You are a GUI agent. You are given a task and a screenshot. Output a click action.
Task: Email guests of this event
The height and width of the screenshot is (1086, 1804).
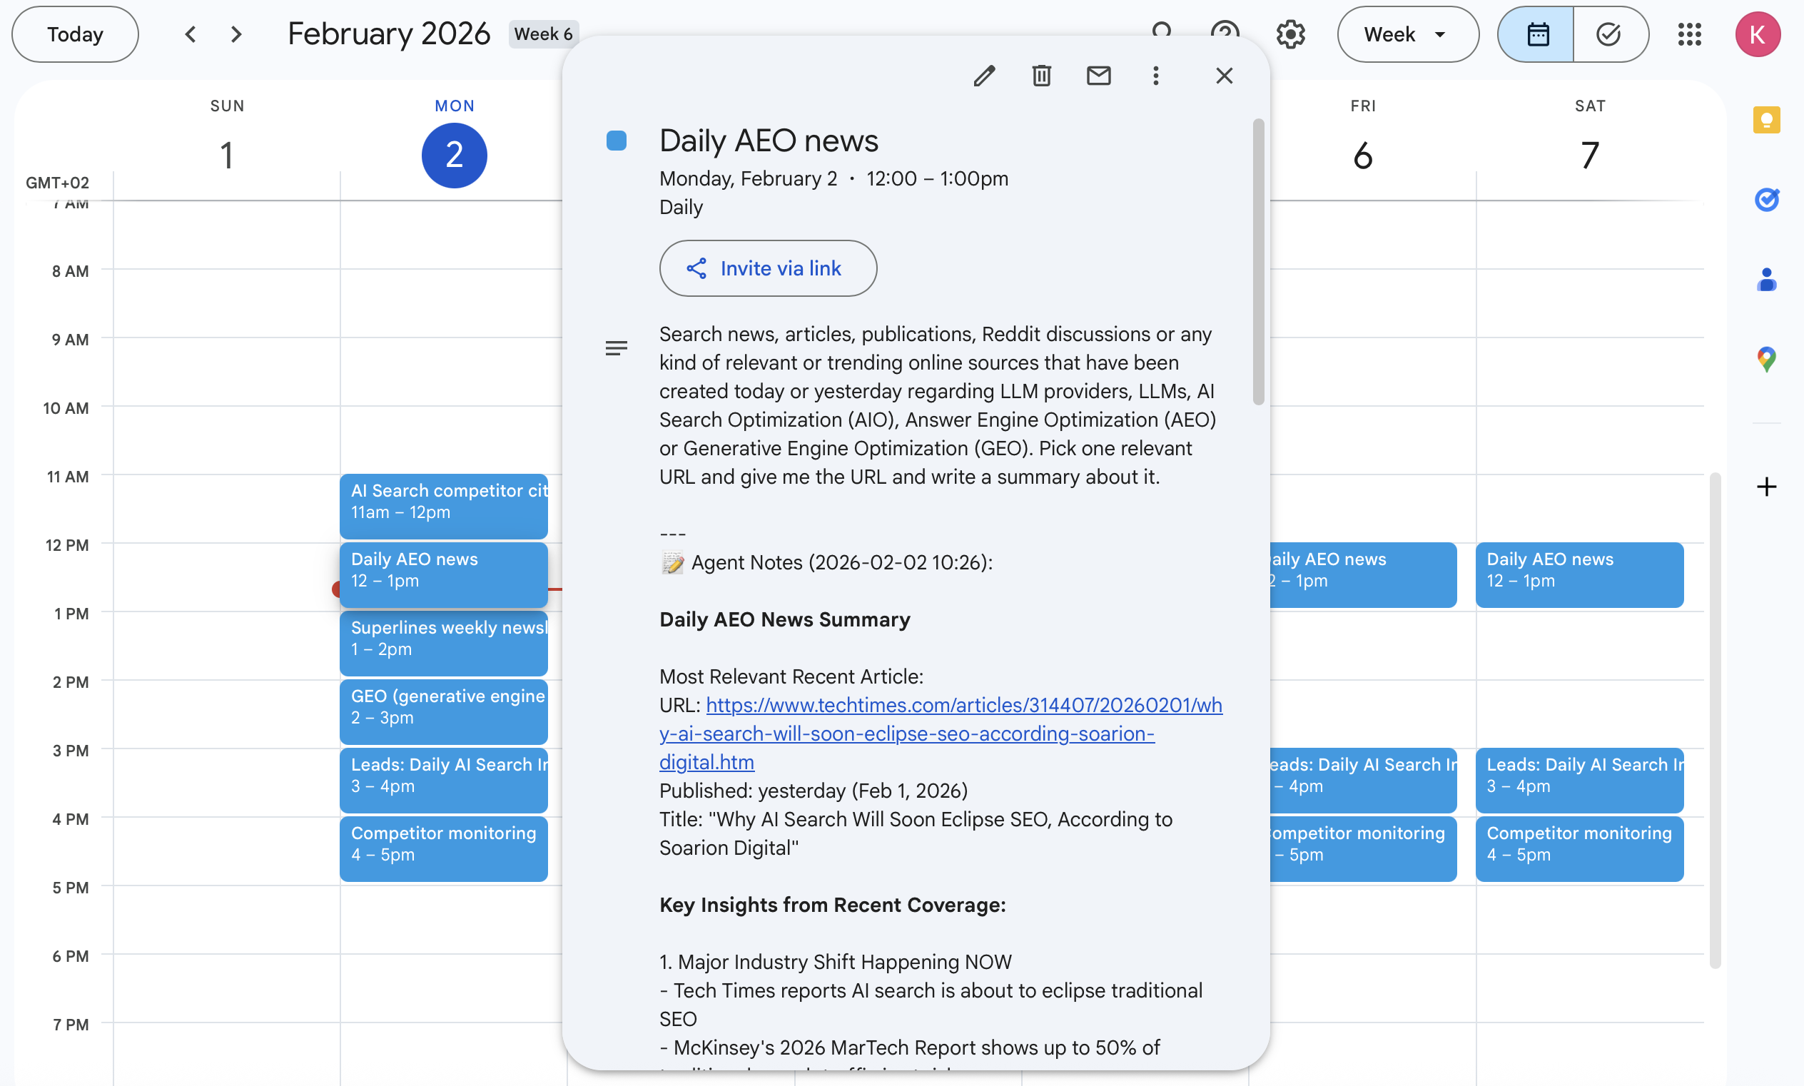point(1098,76)
